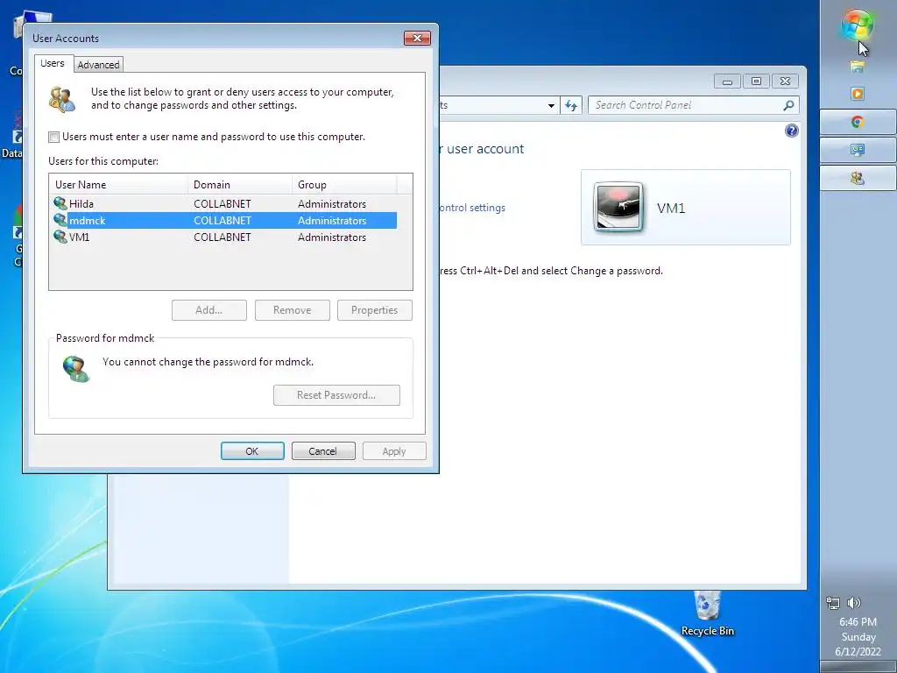
Task: Click inside the Search Control Panel field
Action: (687, 105)
